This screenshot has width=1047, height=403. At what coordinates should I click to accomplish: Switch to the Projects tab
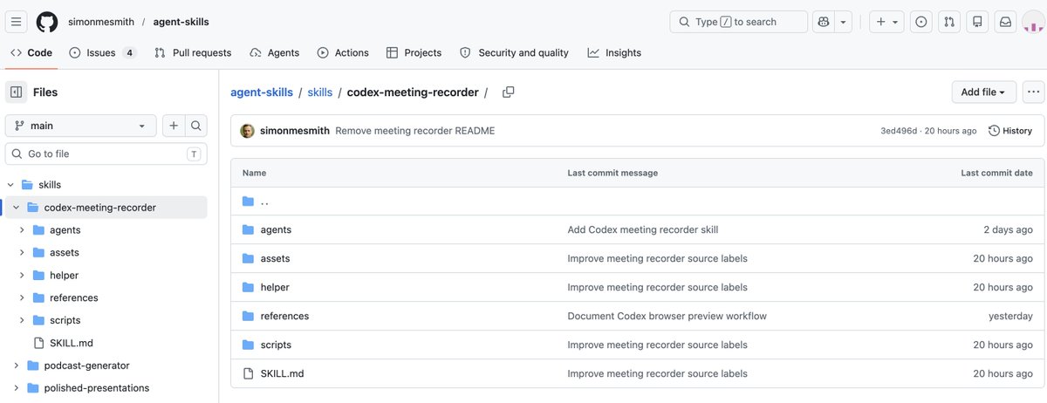(414, 52)
